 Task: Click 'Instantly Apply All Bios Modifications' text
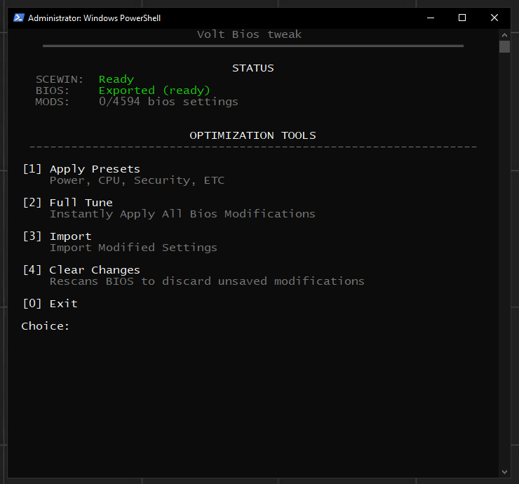tap(182, 214)
